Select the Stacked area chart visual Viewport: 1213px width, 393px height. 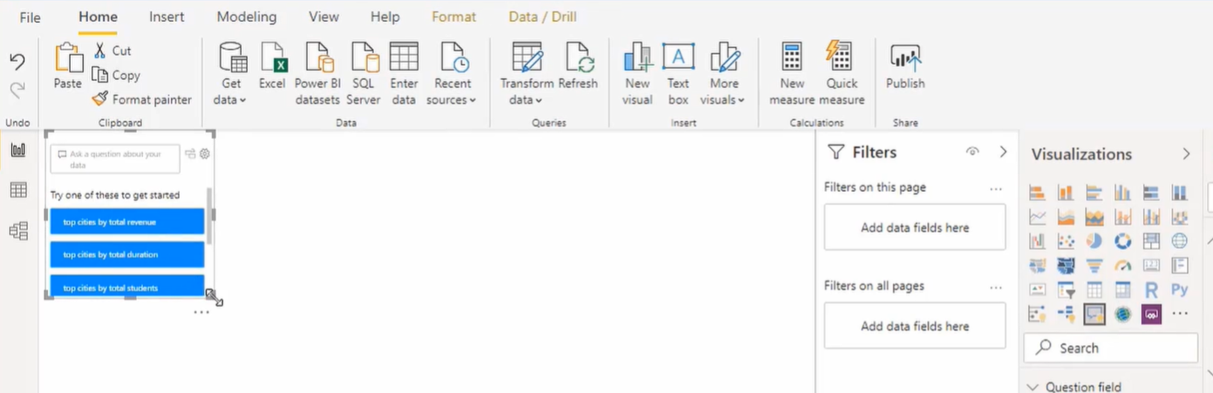tap(1094, 217)
